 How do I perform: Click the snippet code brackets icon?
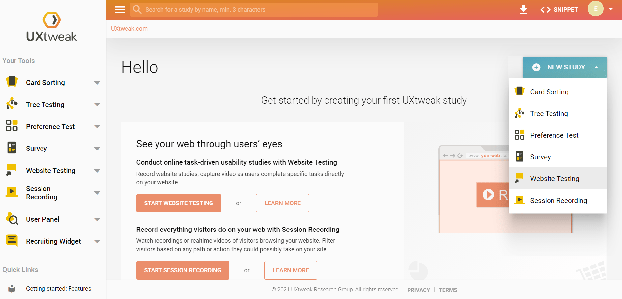pyautogui.click(x=546, y=10)
